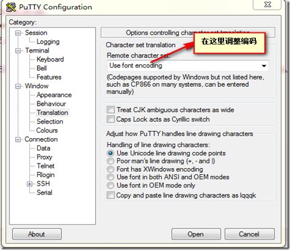The image size is (290, 250).
Task: Enable Treat CJK ambiguous characters as wide
Action: (111, 110)
